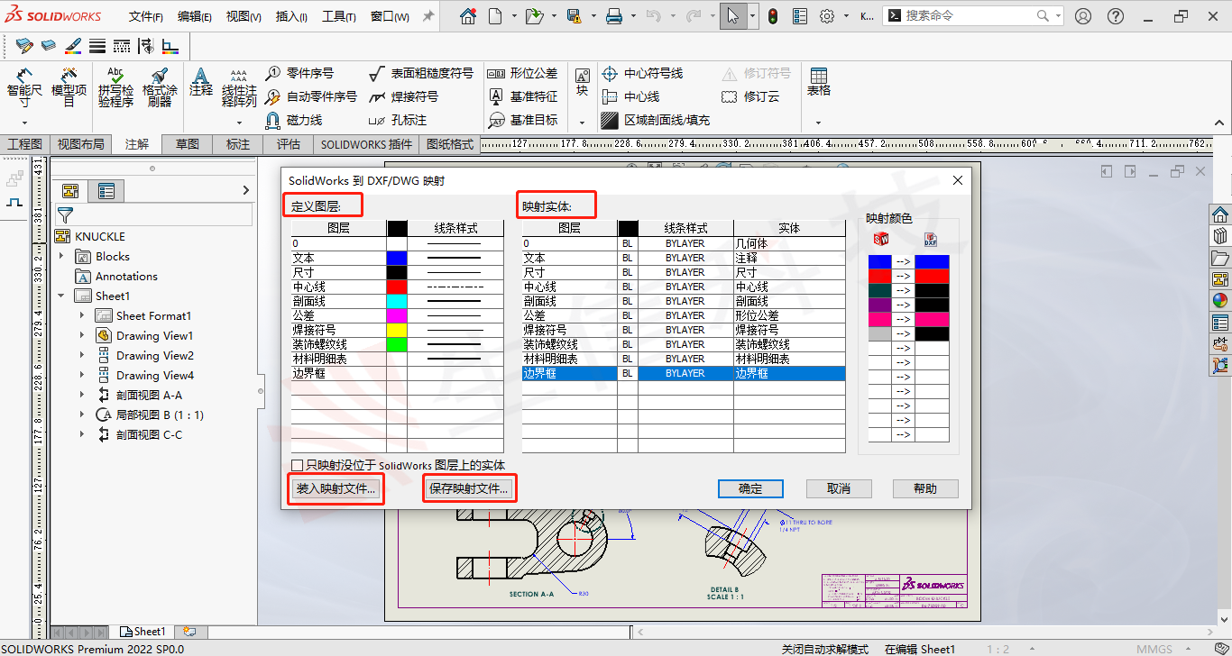Click the green swatch of 装饰螺纹线 layer
Viewport: 1232px width, 656px height.
397,344
